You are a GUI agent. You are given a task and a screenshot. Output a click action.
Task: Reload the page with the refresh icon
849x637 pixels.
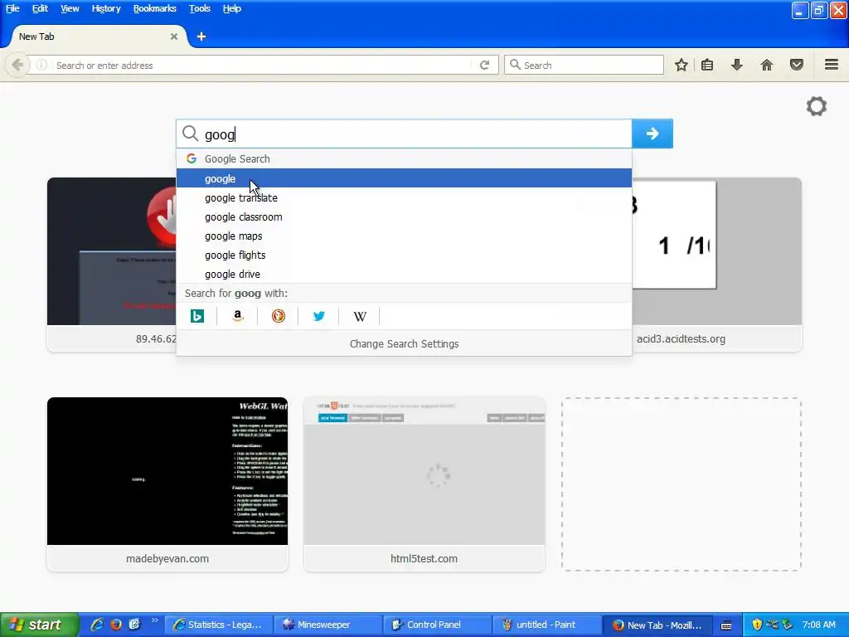coord(484,65)
